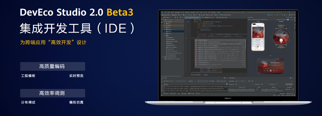Select the local.properties file
The height and width of the screenshot is (116, 322).
pyautogui.click(x=172, y=47)
